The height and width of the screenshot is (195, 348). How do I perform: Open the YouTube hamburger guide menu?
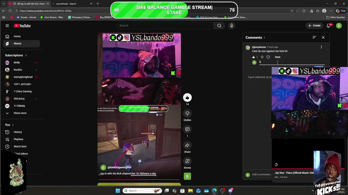tap(7, 26)
